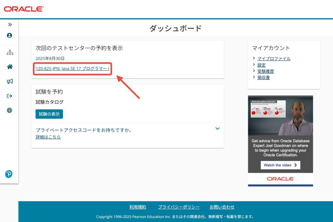The image size is (333, 222).
Task: Go to Home via the house icon
Action: point(10,67)
